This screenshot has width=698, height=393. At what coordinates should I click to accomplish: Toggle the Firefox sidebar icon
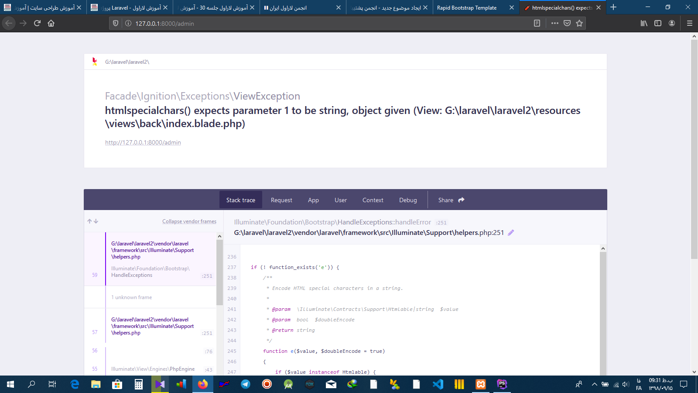point(658,23)
